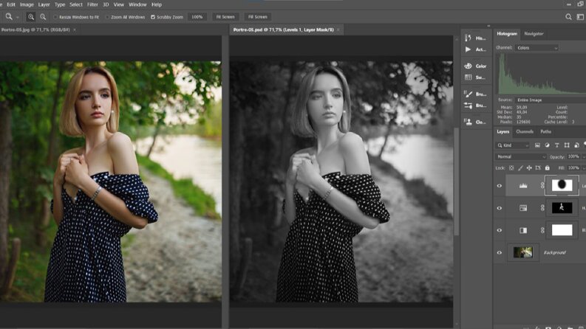Open the Layer menu
The height and width of the screenshot is (329, 586).
click(44, 4)
